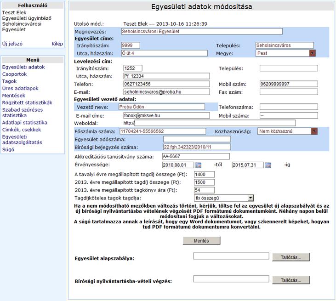
Task: Click the leader Mobil száma field
Action: pos(289,115)
